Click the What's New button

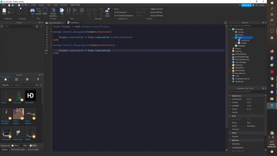point(246,5)
